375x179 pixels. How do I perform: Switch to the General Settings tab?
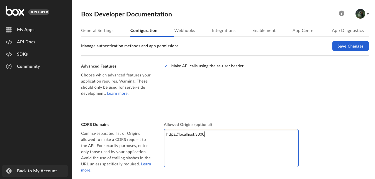(97, 31)
